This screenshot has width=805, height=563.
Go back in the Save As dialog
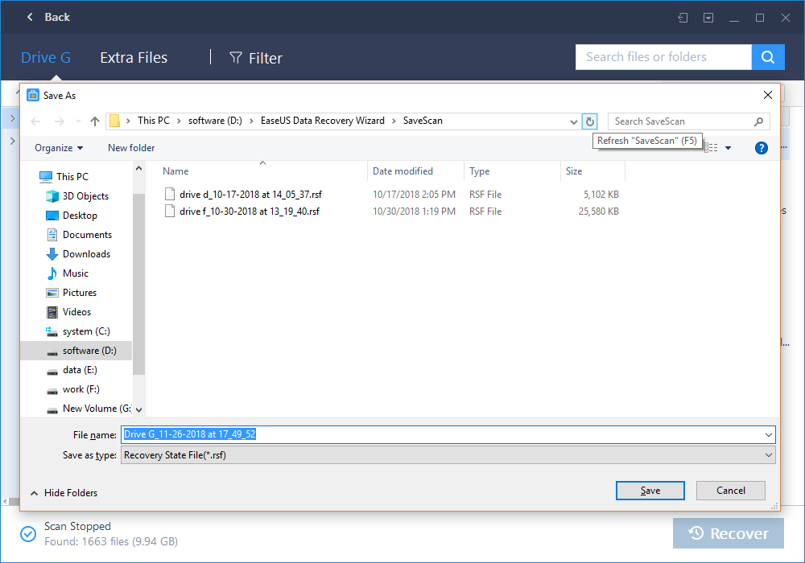pyautogui.click(x=35, y=121)
